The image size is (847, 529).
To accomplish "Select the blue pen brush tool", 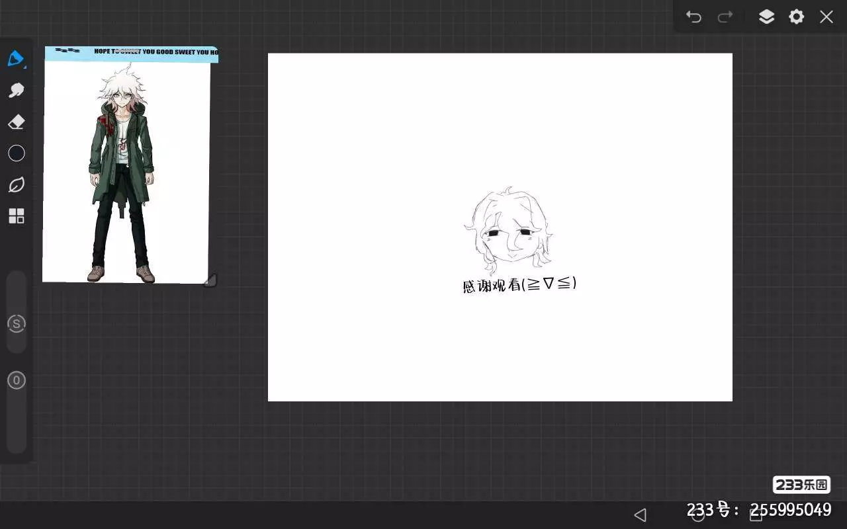I will point(16,58).
